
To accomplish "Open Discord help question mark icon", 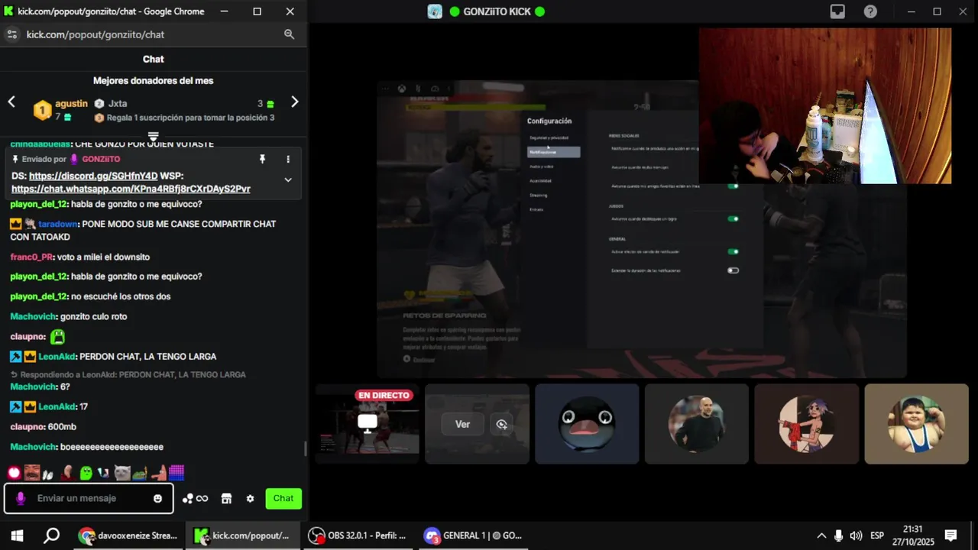I will click(x=870, y=11).
